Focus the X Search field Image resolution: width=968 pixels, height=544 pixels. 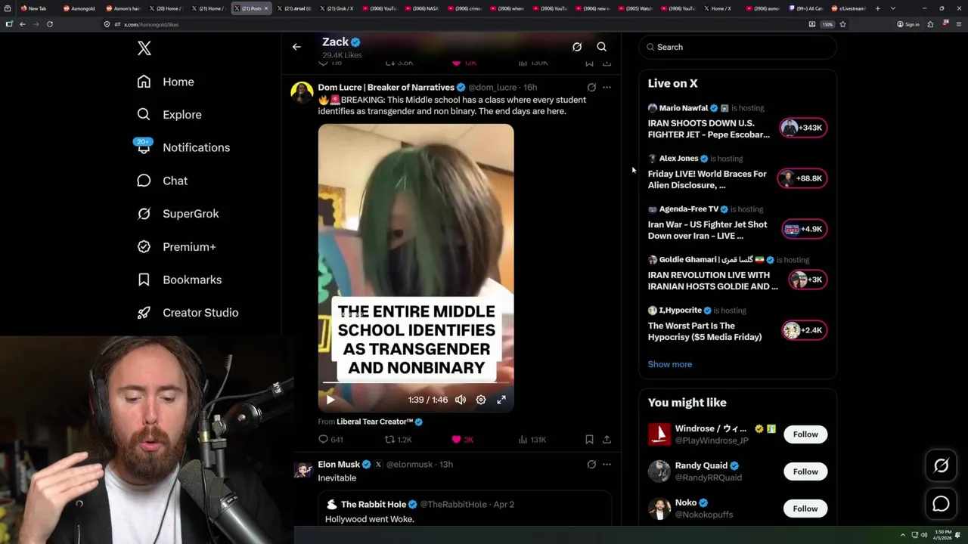(x=737, y=47)
